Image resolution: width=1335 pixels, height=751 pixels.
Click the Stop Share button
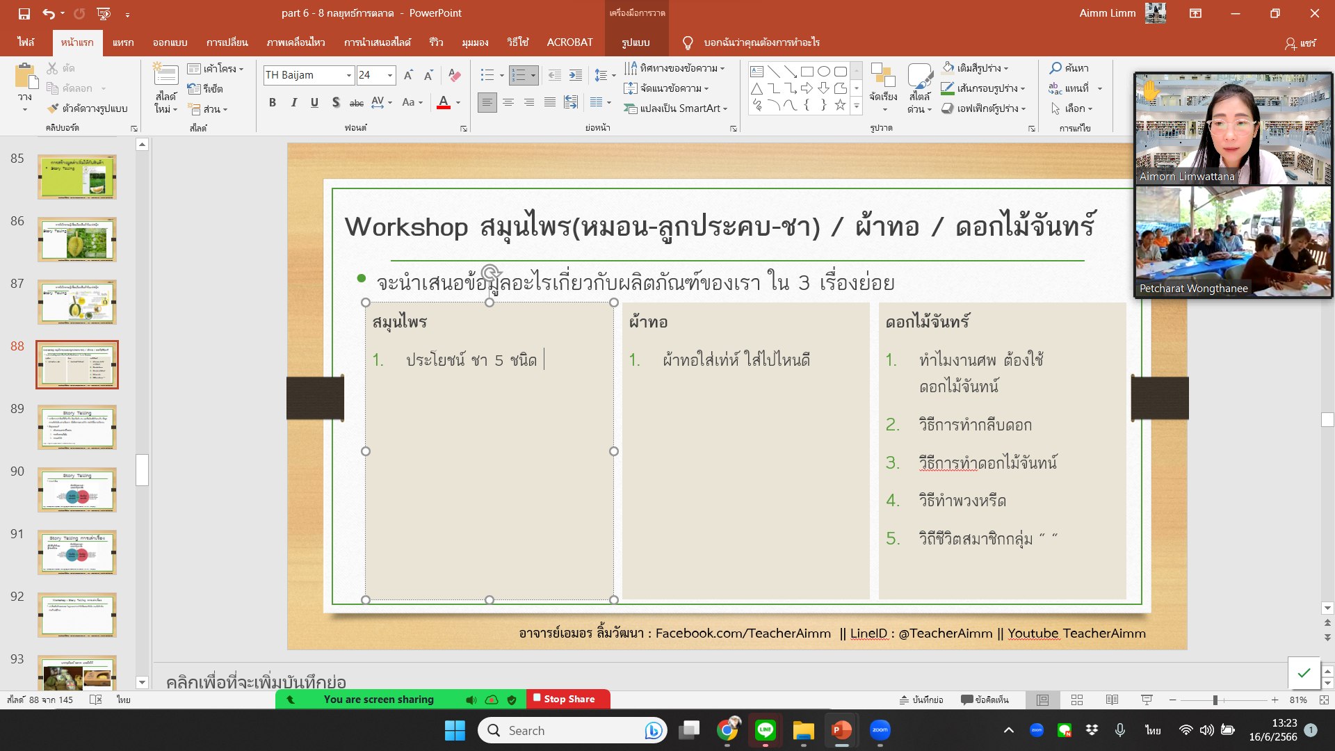[x=567, y=700]
